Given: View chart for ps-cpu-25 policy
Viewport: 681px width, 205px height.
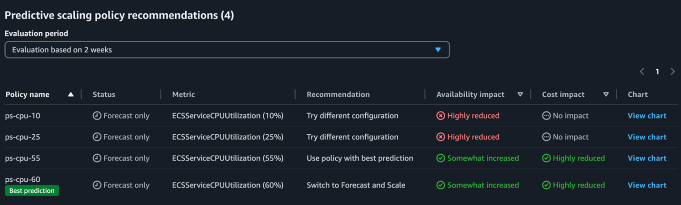Looking at the screenshot, I should (x=647, y=137).
